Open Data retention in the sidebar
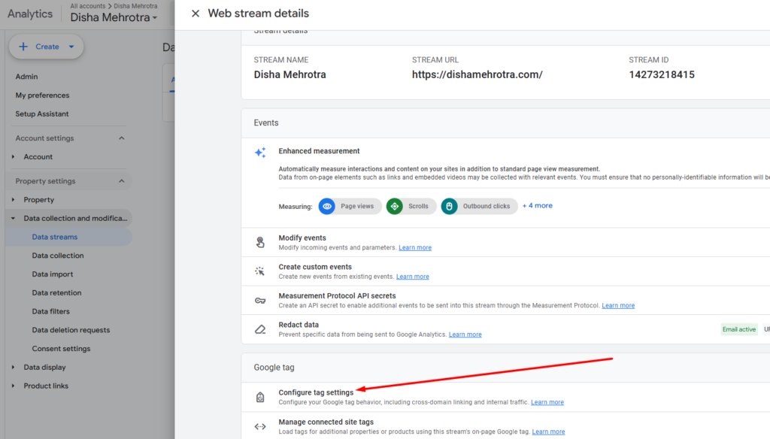770x439 pixels. click(56, 293)
